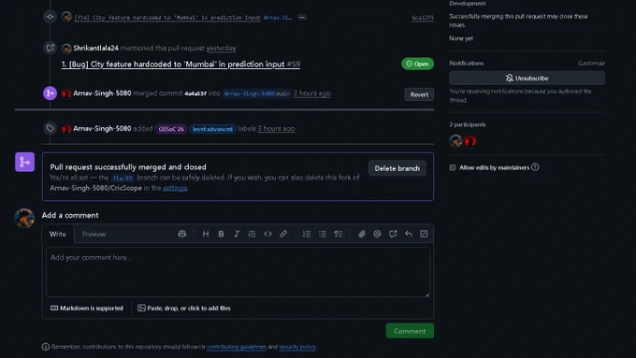Open Shrikantlala24 username link
636x358 pixels.
(95, 48)
